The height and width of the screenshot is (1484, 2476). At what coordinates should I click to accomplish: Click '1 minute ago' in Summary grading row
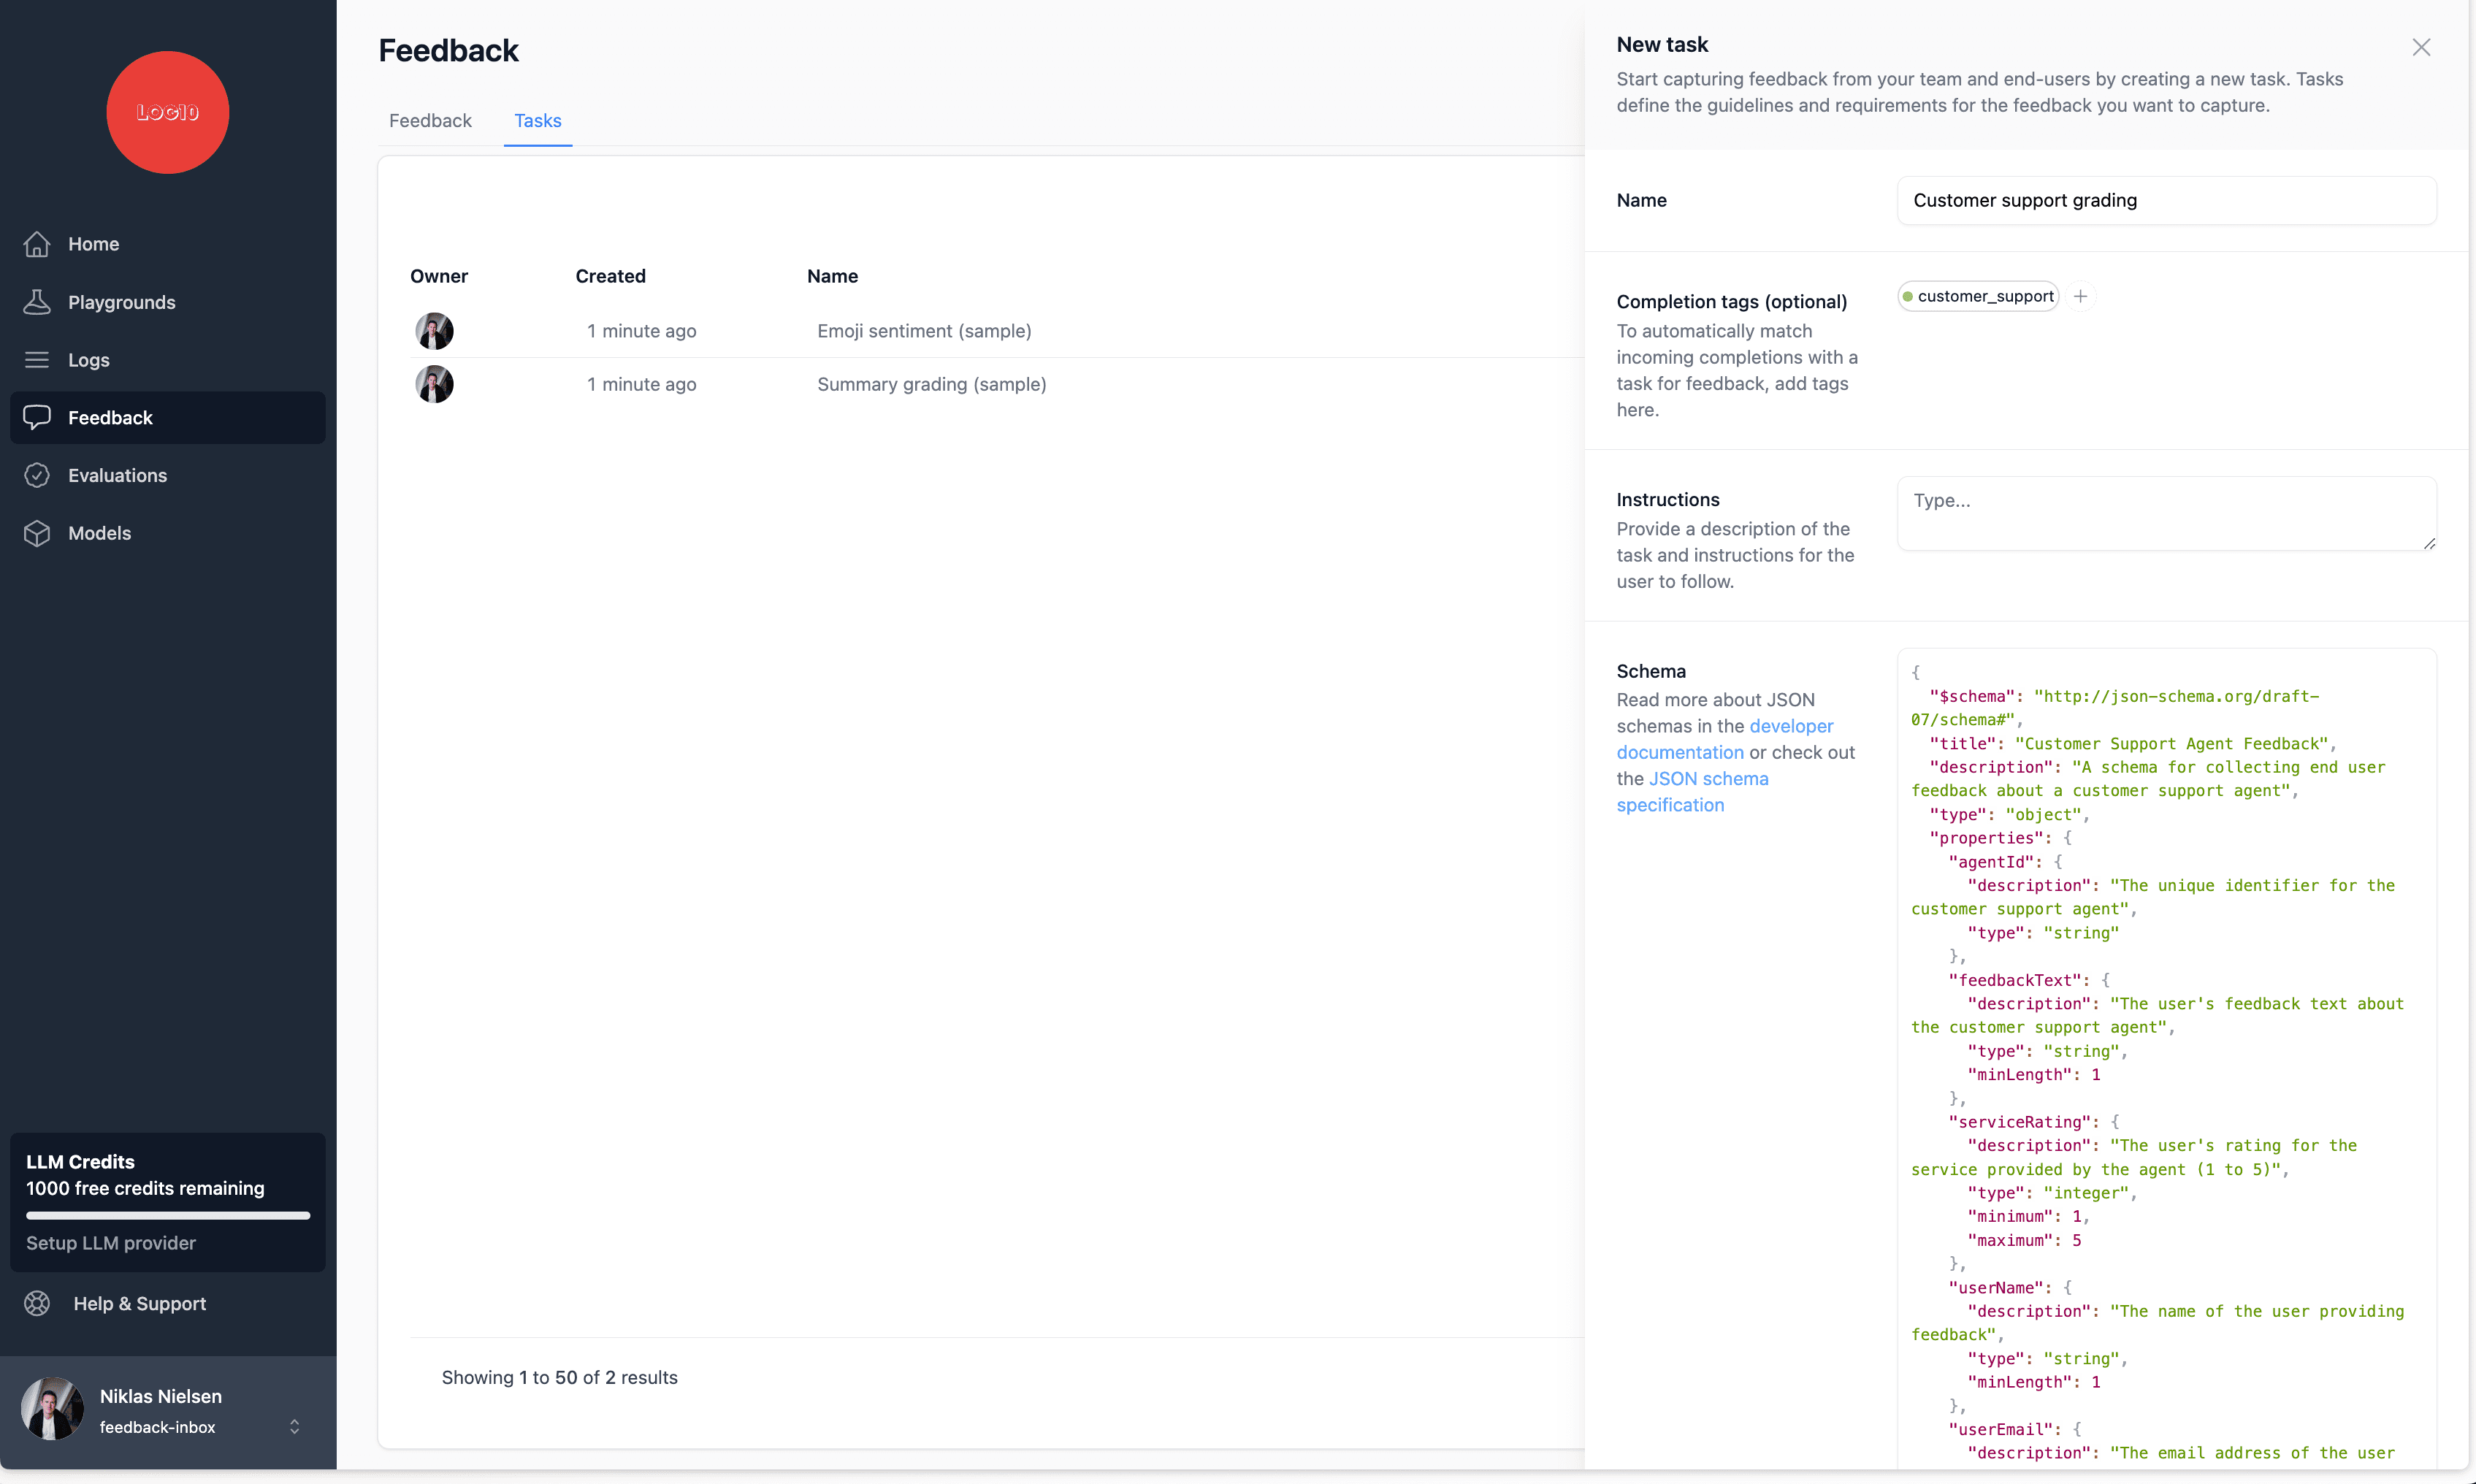[x=641, y=384]
